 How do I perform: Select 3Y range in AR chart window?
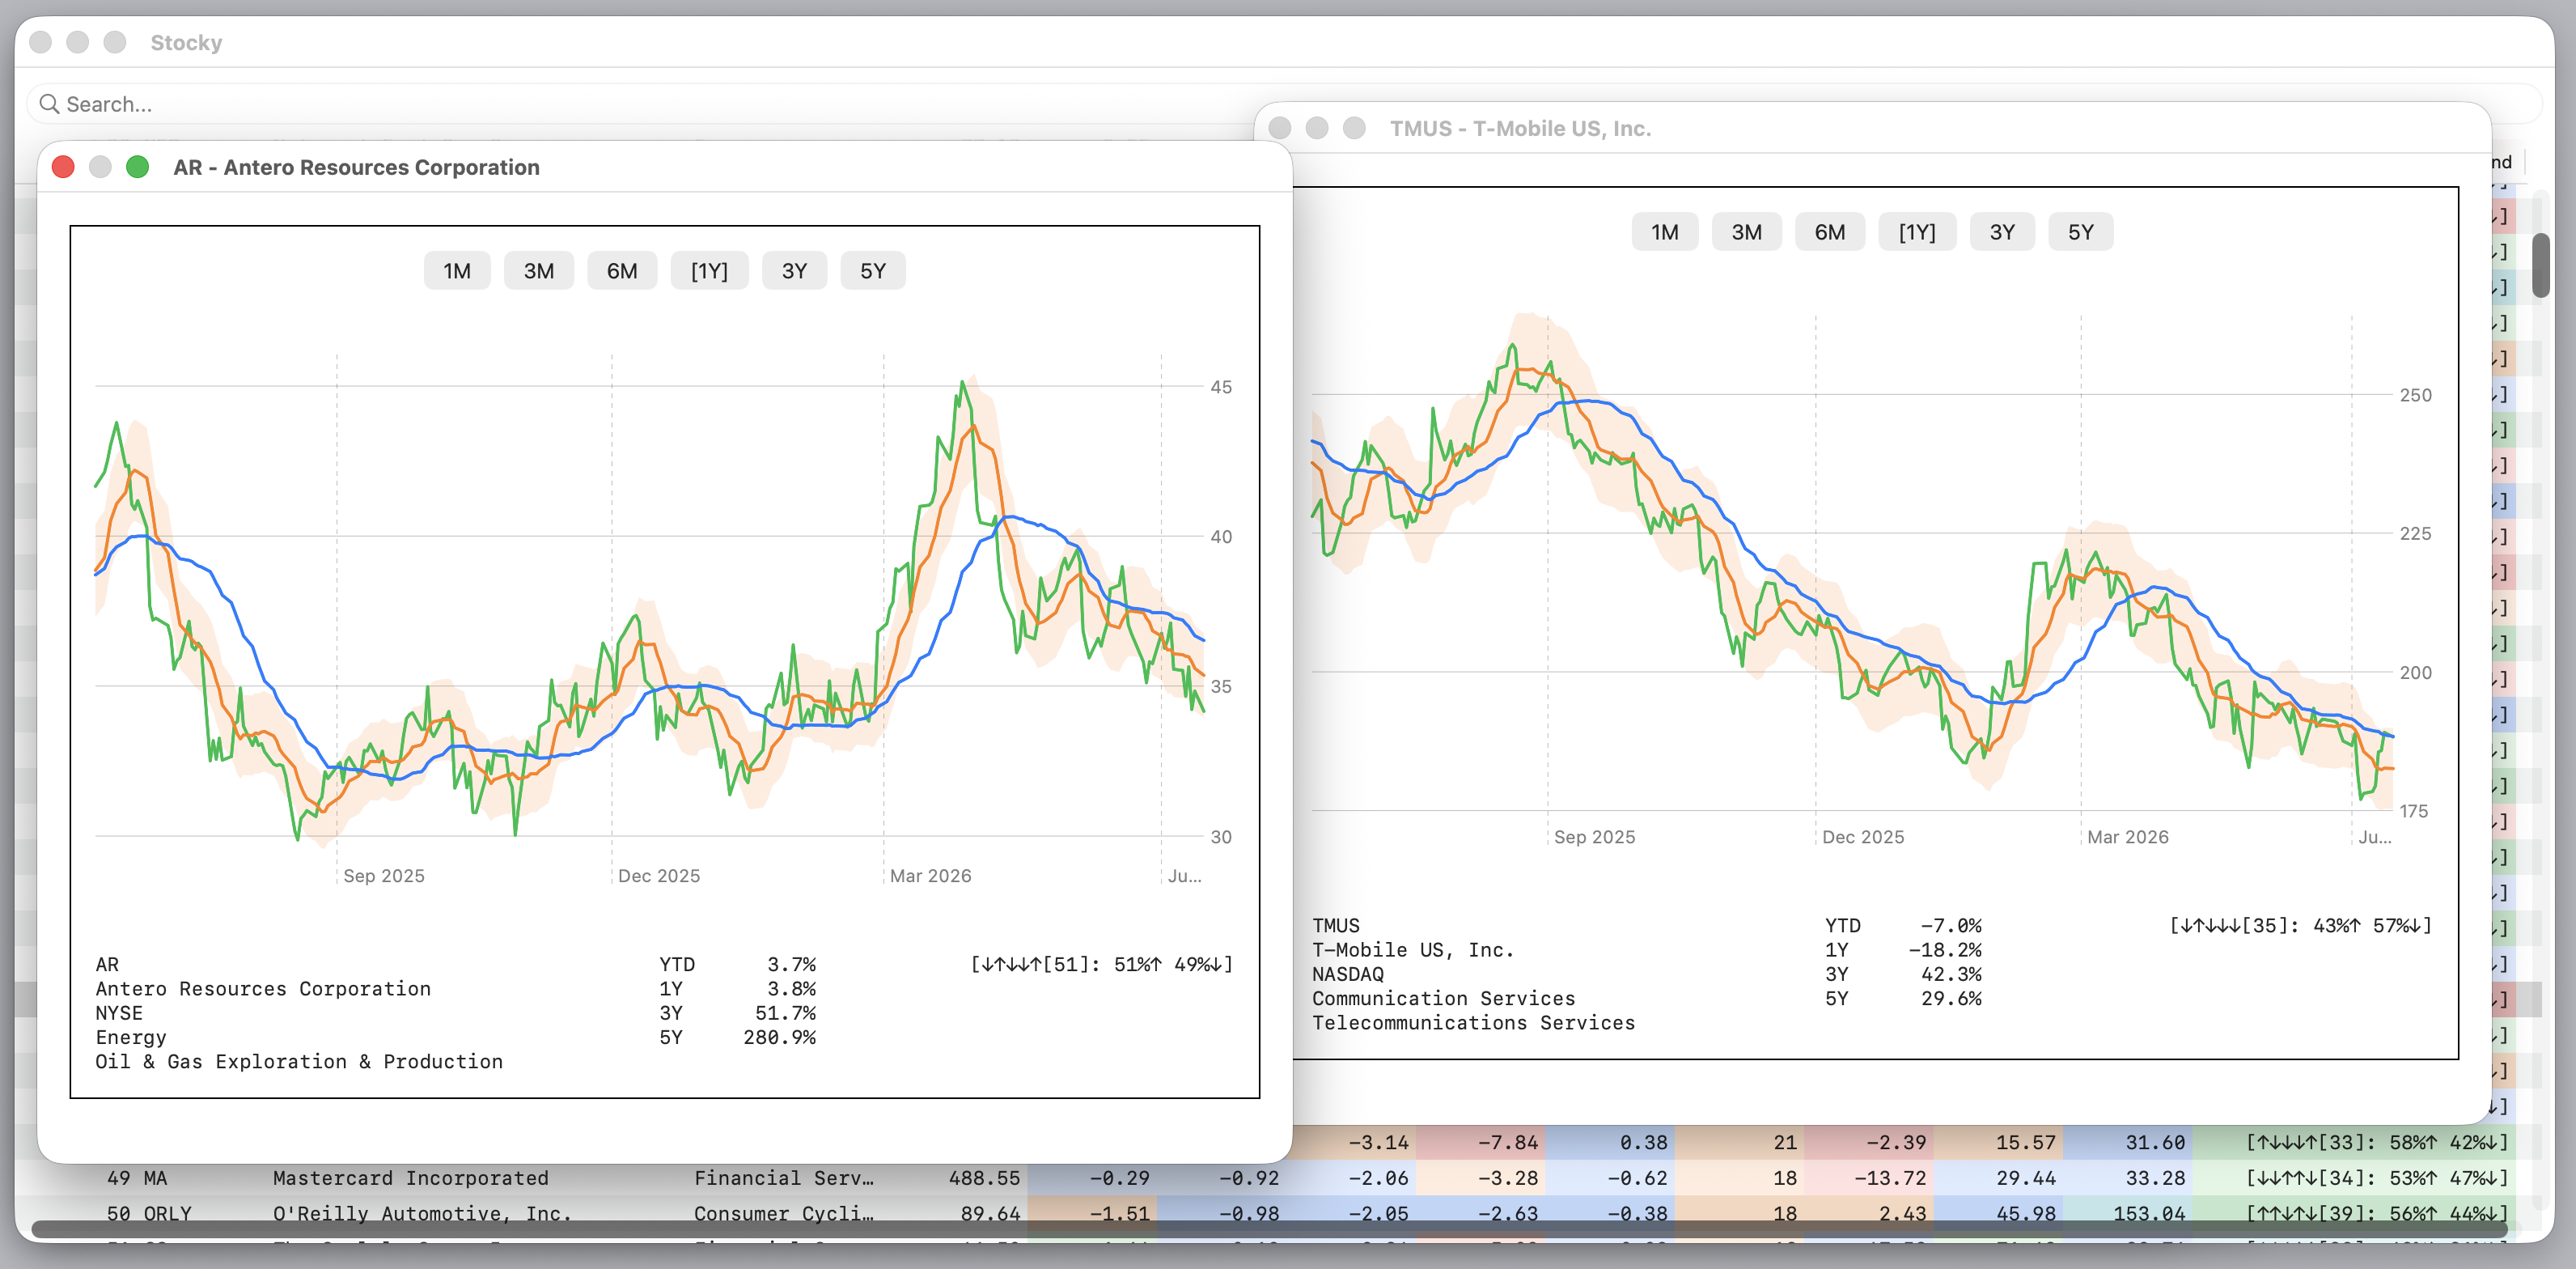tap(794, 271)
